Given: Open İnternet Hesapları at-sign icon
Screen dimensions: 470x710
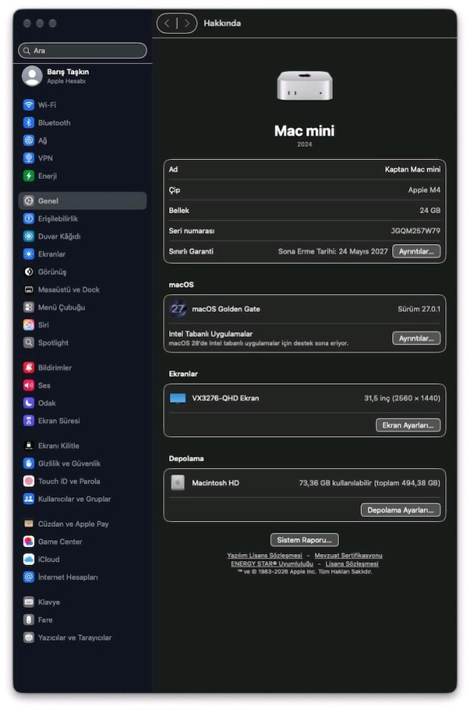Looking at the screenshot, I should point(28,577).
